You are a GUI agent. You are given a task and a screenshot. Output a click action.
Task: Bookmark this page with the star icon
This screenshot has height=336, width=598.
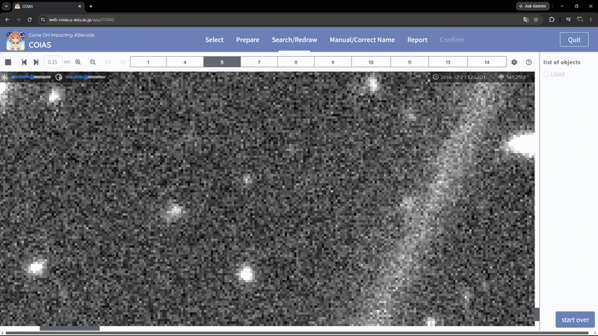(x=536, y=19)
